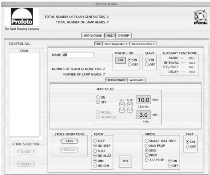
Task: Switch to the INDIVIDUAL tab
Action: [93, 36]
